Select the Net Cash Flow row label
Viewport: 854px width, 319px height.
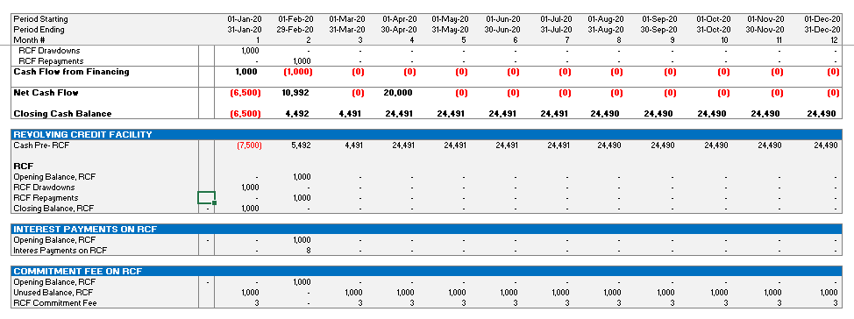pyautogui.click(x=46, y=93)
